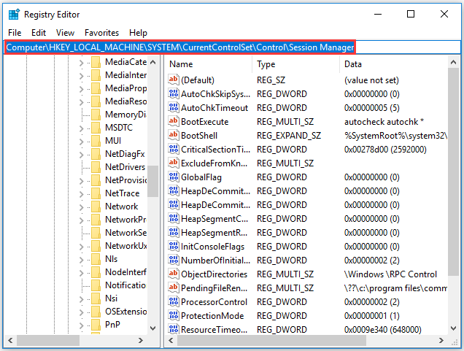Image resolution: width=464 pixels, height=351 pixels.
Task: Expand the NetworkUx tree node
Action: tap(82, 247)
